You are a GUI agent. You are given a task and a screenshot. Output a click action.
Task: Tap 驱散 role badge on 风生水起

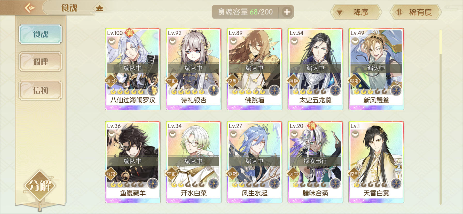pyautogui.click(x=232, y=174)
